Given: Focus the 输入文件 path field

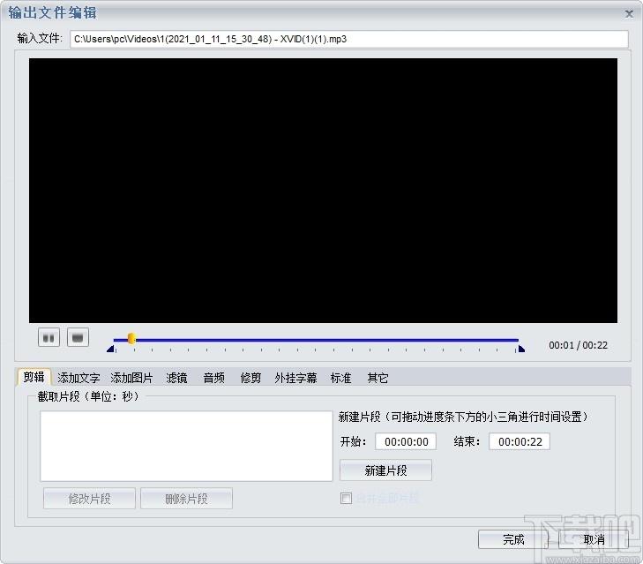Looking at the screenshot, I should 348,39.
